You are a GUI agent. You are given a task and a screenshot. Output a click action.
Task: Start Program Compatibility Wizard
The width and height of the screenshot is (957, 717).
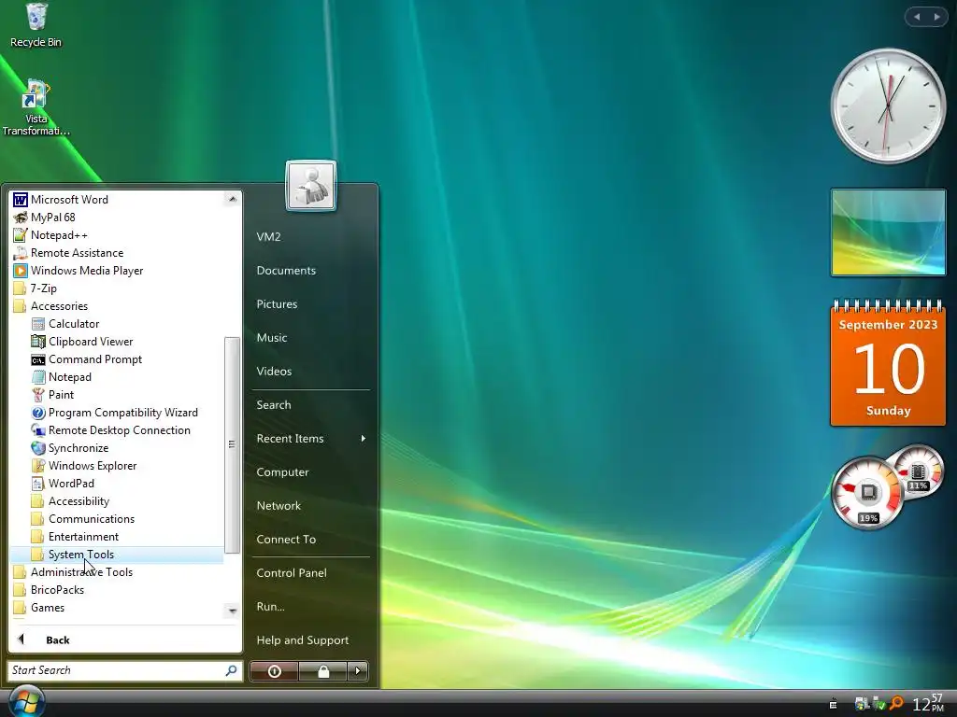(x=115, y=412)
